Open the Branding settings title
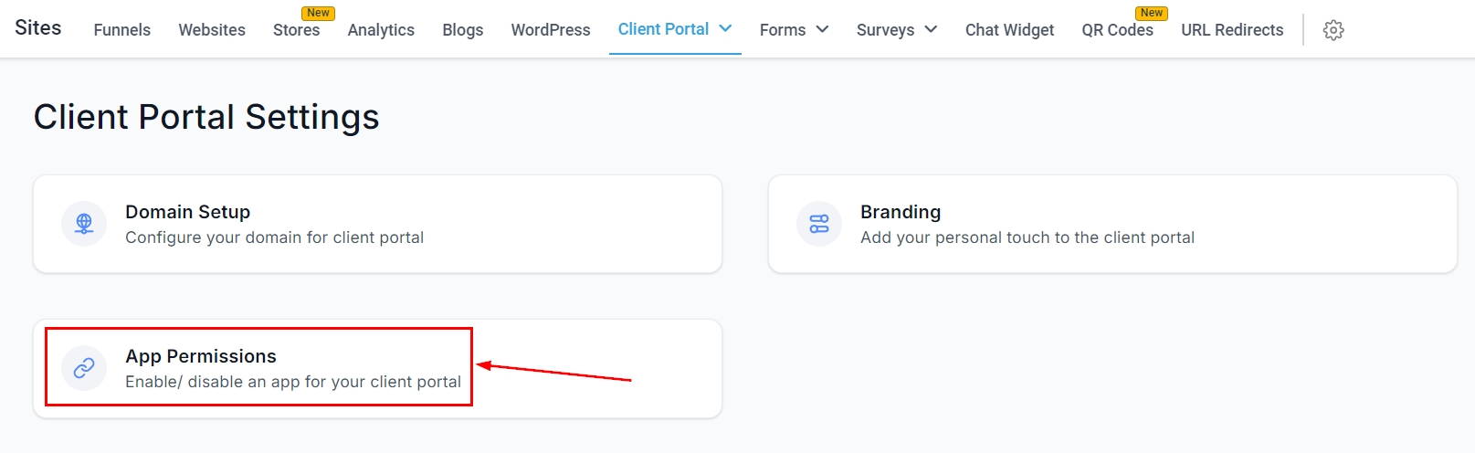Image resolution: width=1475 pixels, height=453 pixels. click(x=900, y=212)
